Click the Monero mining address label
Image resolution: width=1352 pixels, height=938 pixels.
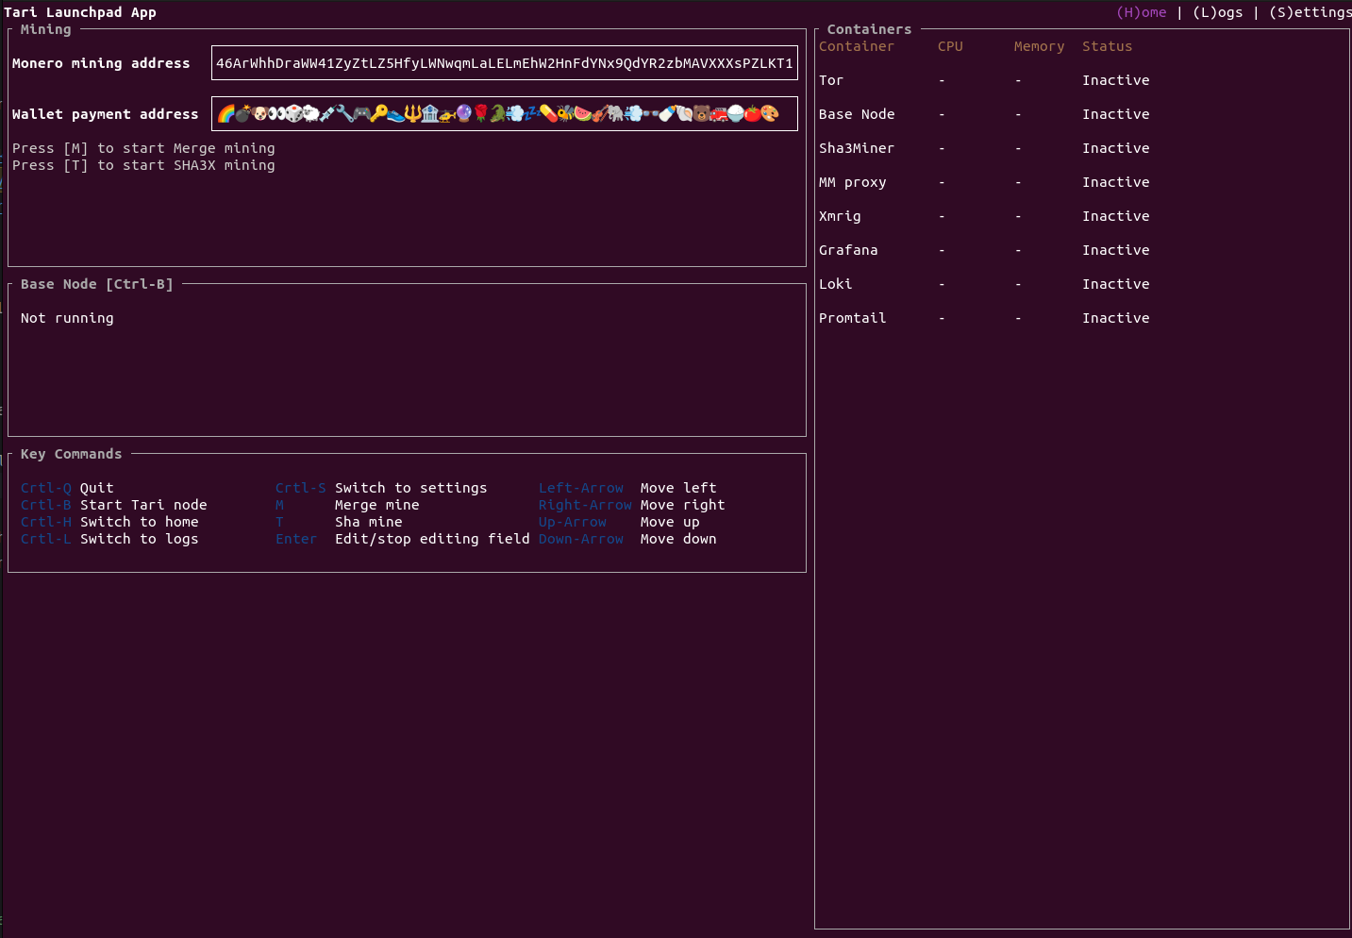(101, 63)
